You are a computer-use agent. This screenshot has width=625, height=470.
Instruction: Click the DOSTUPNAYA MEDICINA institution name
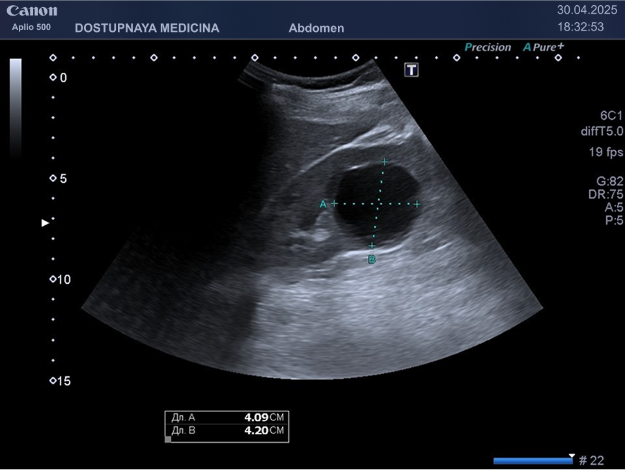click(147, 28)
